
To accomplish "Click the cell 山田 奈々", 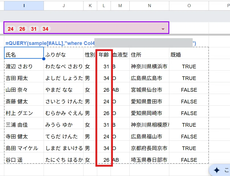I will (x=24, y=88).
